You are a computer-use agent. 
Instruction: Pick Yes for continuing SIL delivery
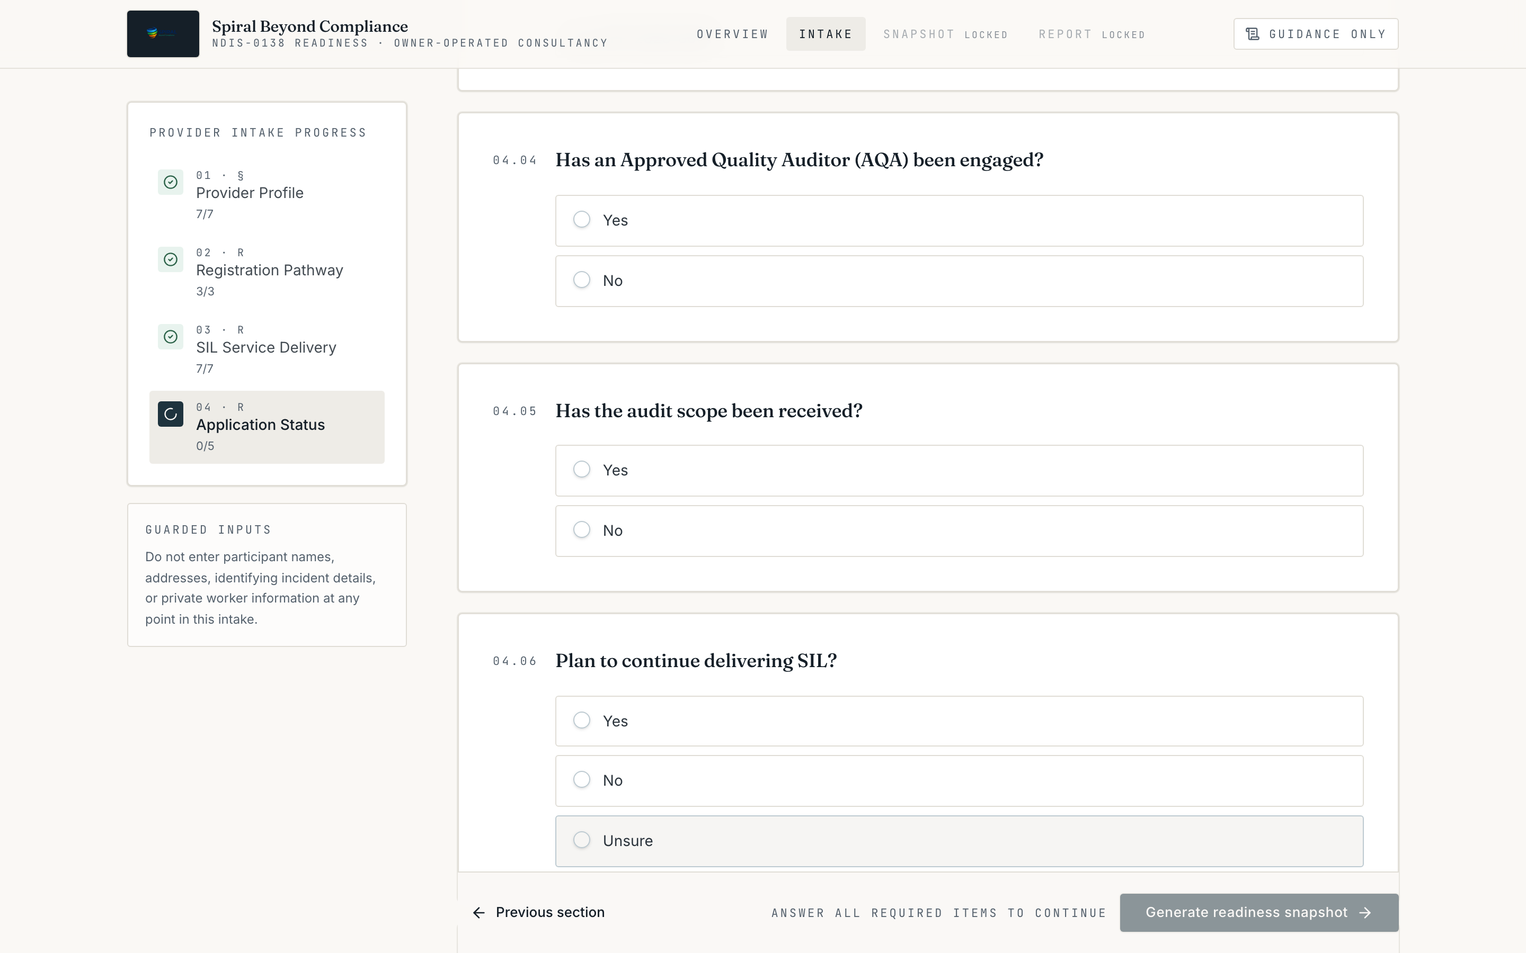coord(959,721)
